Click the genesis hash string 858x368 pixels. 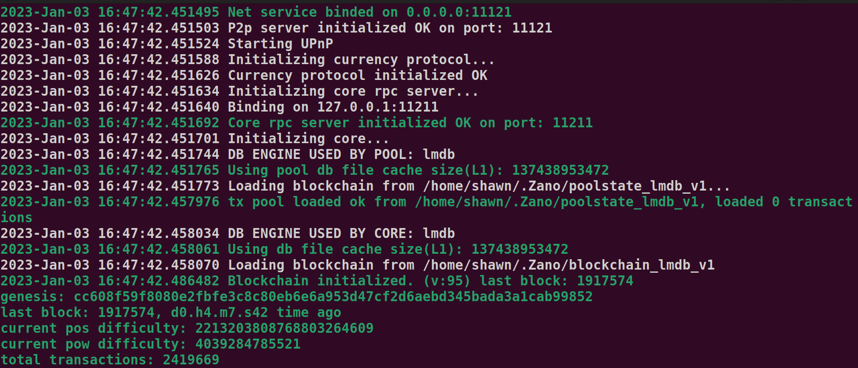tap(333, 297)
